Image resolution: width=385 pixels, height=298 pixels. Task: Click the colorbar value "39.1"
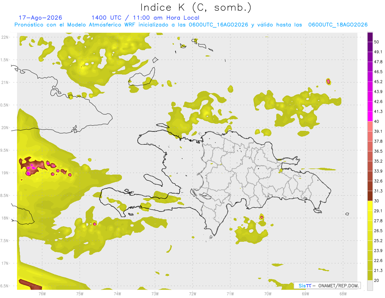[378, 131]
